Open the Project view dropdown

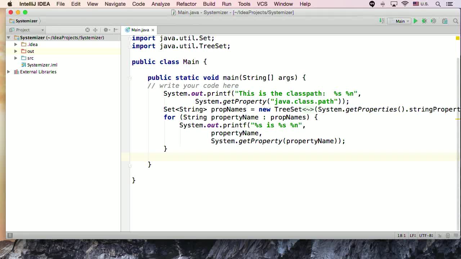point(27,30)
